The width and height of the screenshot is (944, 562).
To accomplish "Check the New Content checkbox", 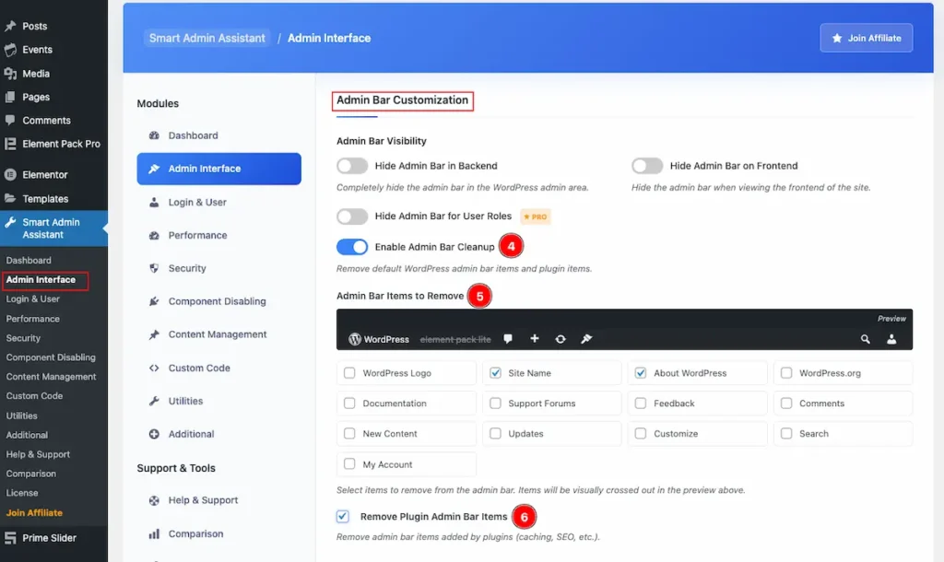I will point(349,433).
